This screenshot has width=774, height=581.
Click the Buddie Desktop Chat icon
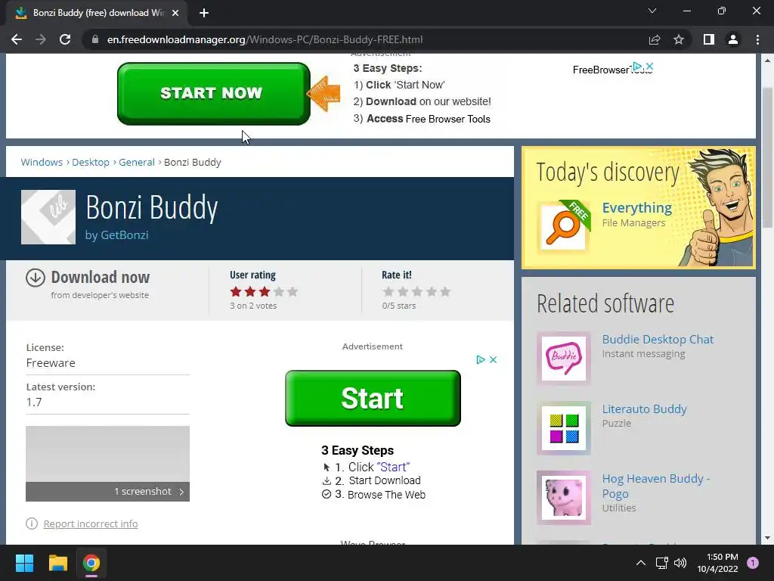[x=564, y=358]
